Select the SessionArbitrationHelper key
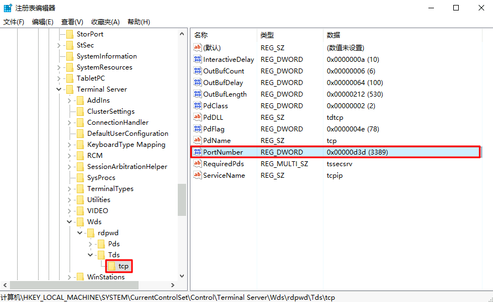Image resolution: width=493 pixels, height=302 pixels. click(127, 166)
